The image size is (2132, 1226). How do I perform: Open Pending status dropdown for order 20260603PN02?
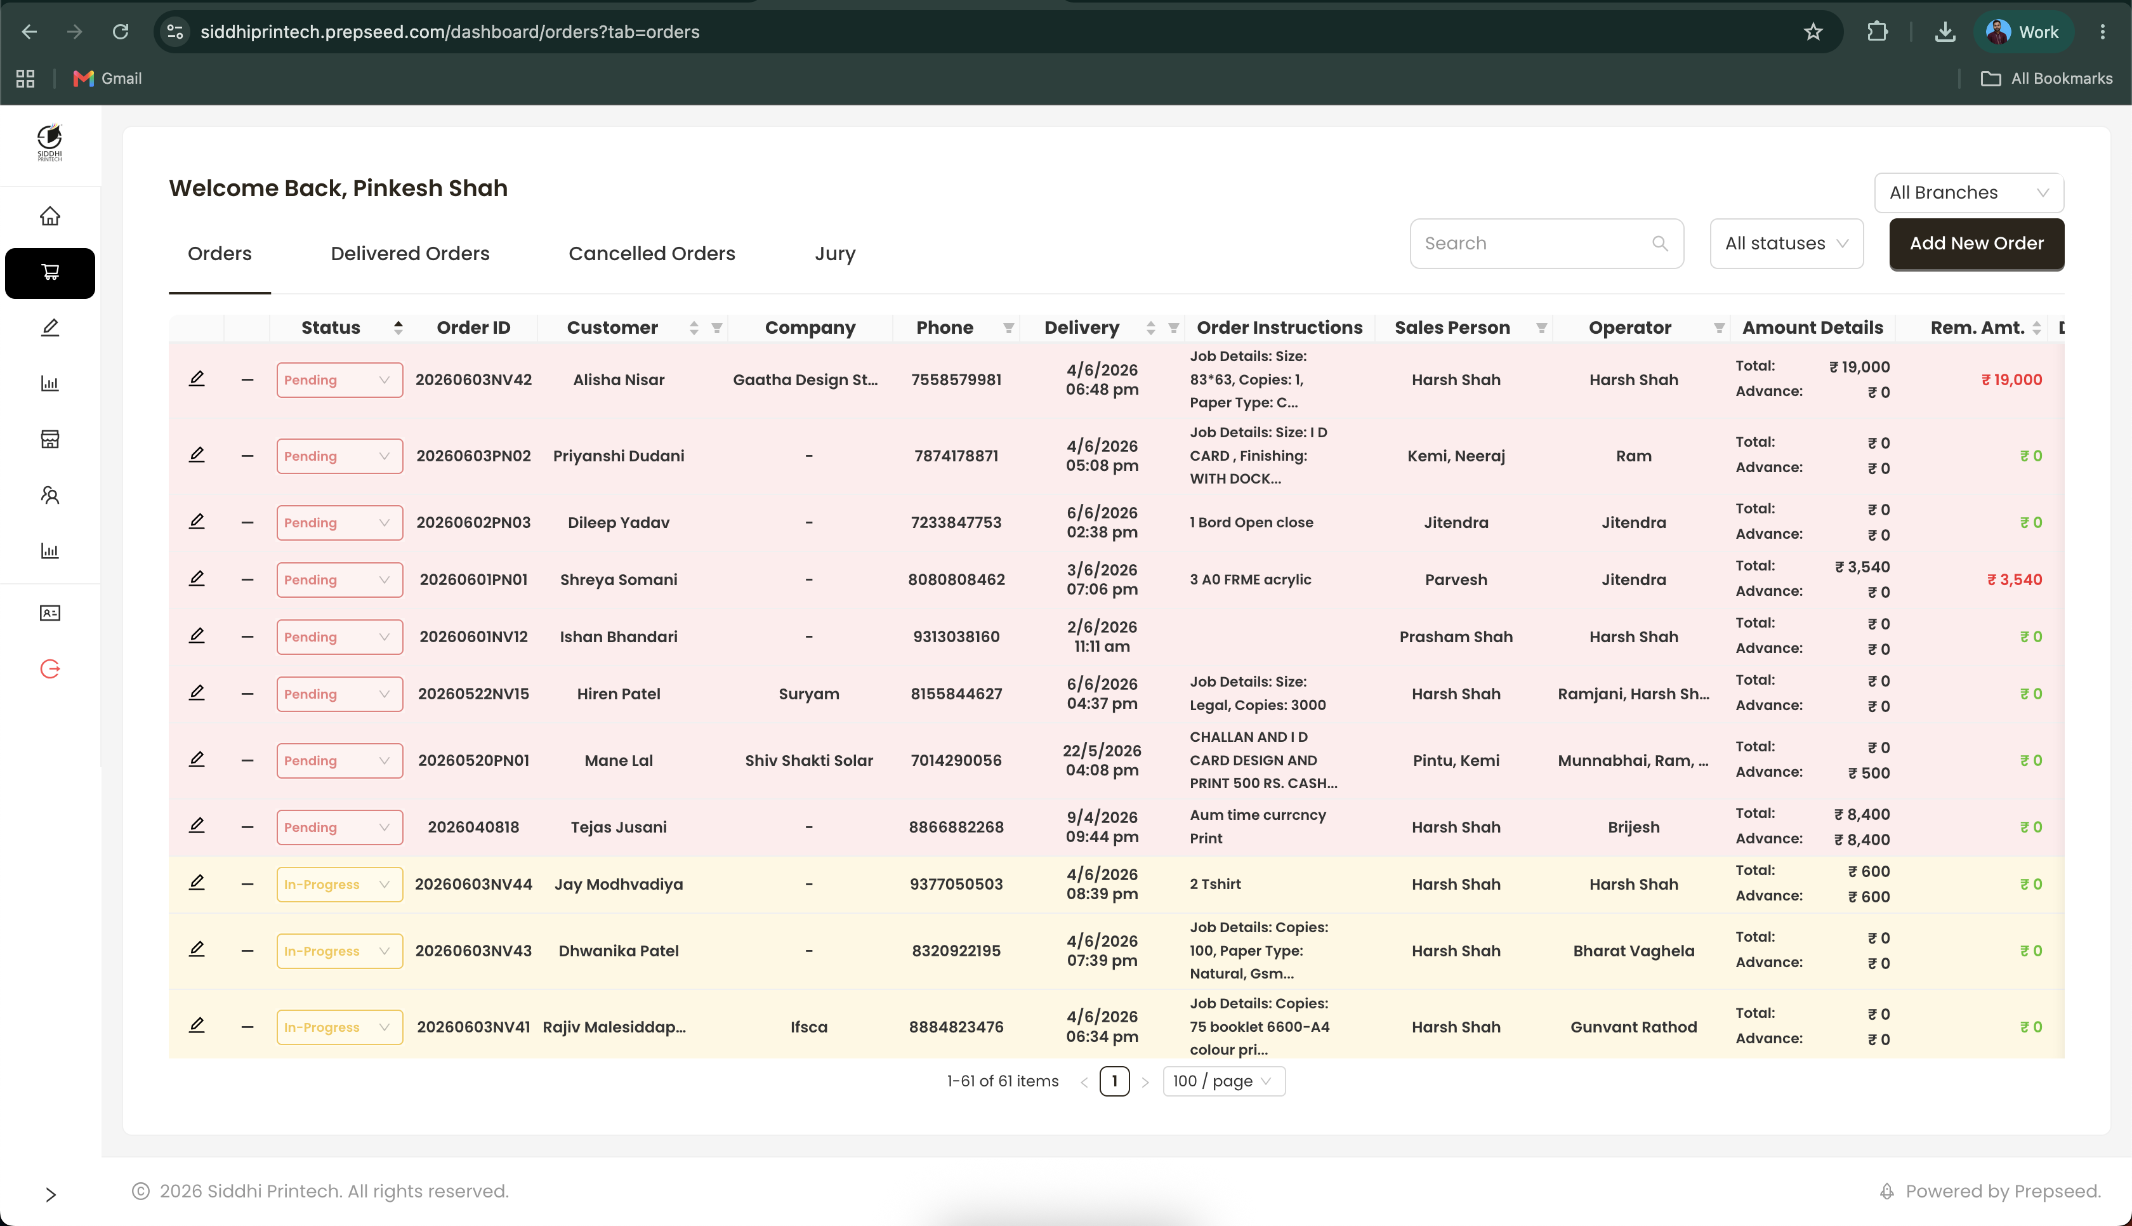coord(339,456)
